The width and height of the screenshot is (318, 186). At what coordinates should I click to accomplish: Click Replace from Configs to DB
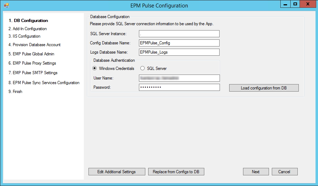[176, 171]
